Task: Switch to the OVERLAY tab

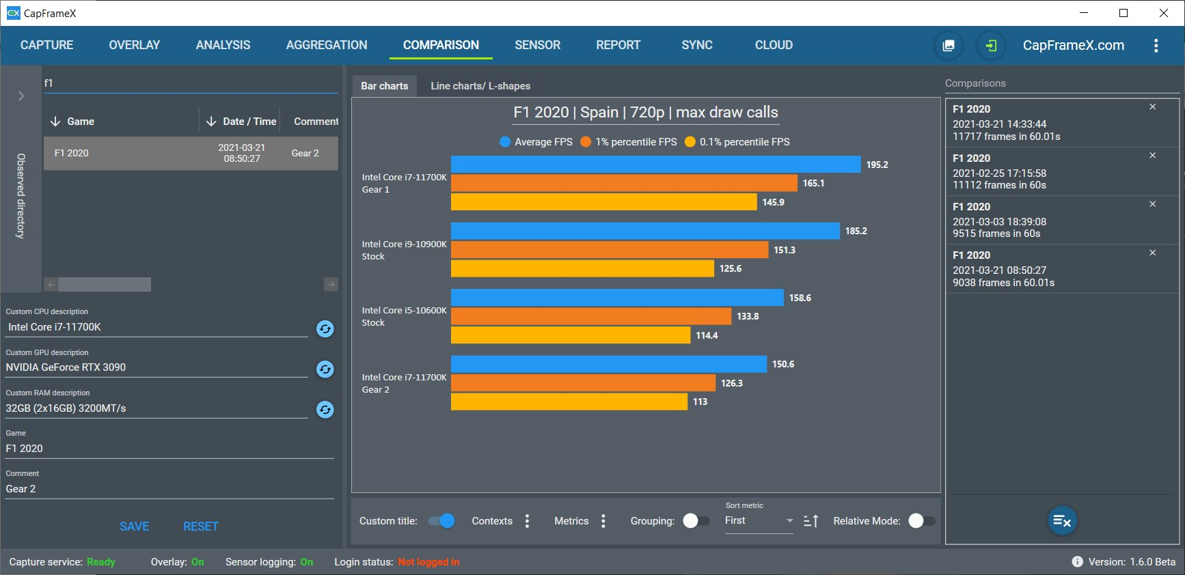Action: pyautogui.click(x=135, y=45)
